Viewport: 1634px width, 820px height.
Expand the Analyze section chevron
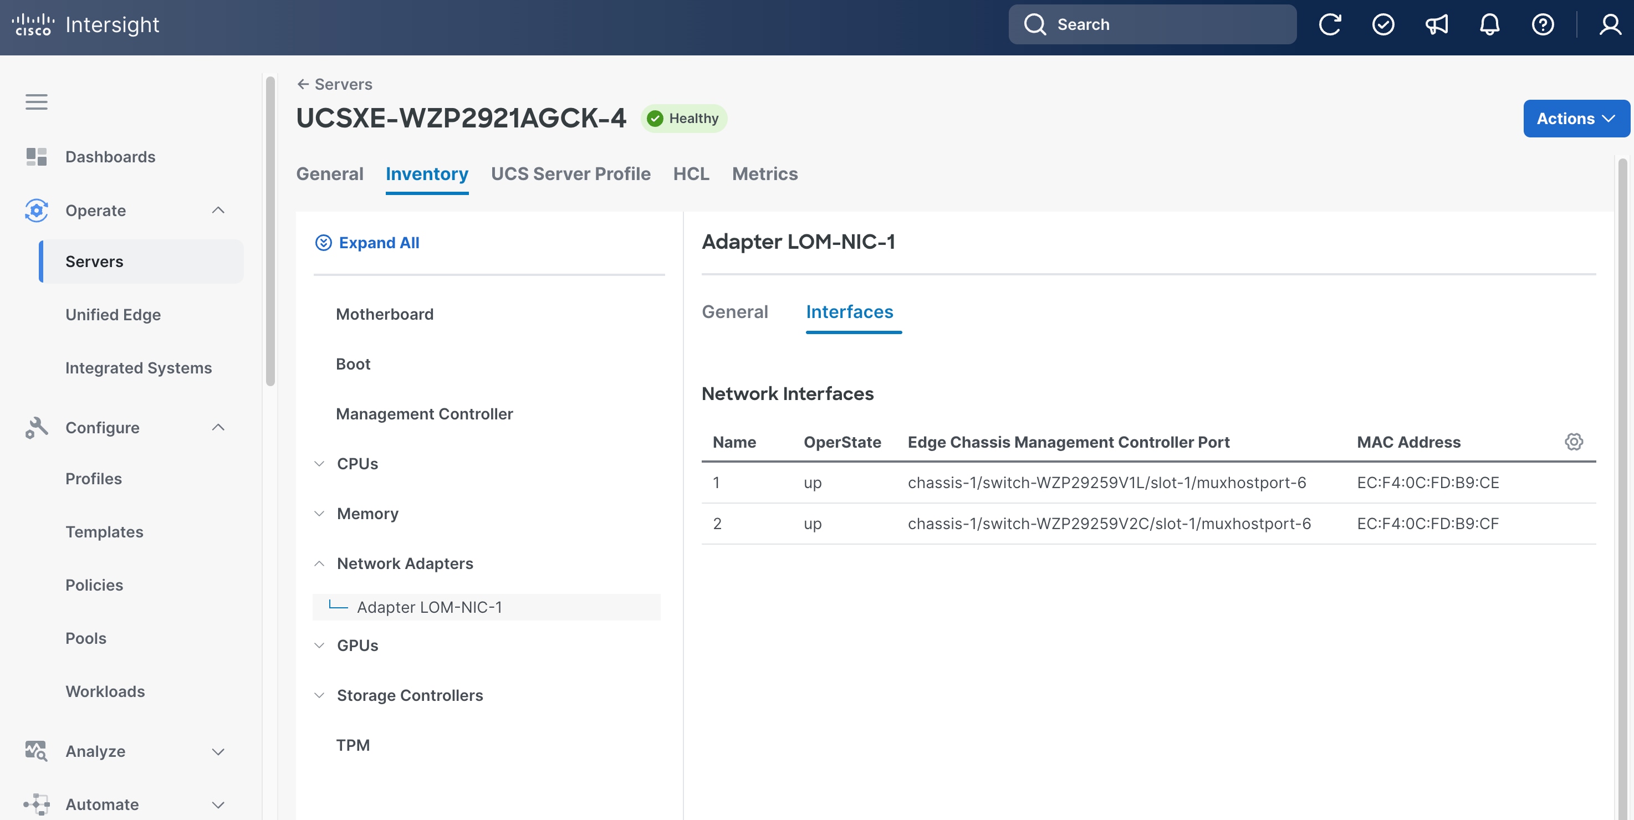point(218,751)
